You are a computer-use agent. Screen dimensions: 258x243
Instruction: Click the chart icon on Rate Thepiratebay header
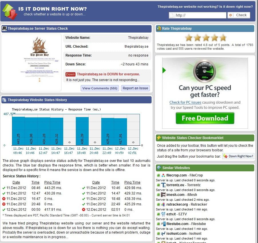pos(159,29)
